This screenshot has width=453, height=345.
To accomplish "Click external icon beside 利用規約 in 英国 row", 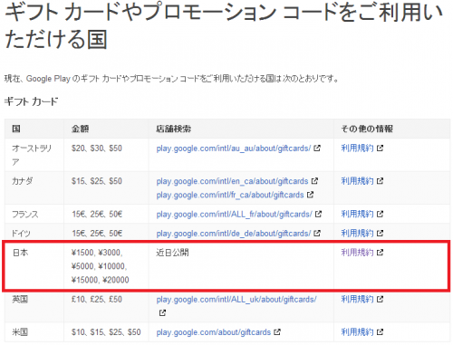I will click(x=380, y=299).
